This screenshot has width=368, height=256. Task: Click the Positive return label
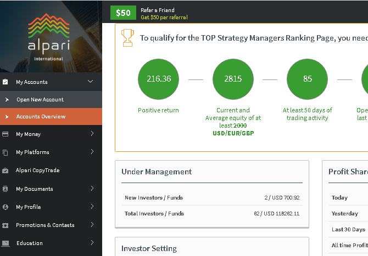pyautogui.click(x=158, y=110)
